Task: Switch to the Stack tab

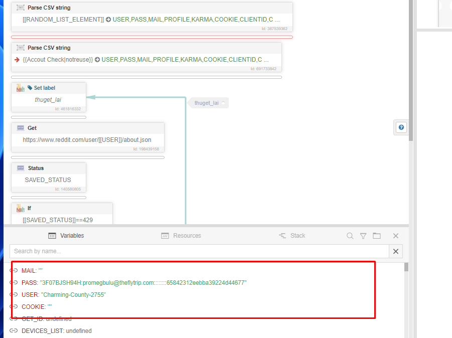Action: pos(292,236)
